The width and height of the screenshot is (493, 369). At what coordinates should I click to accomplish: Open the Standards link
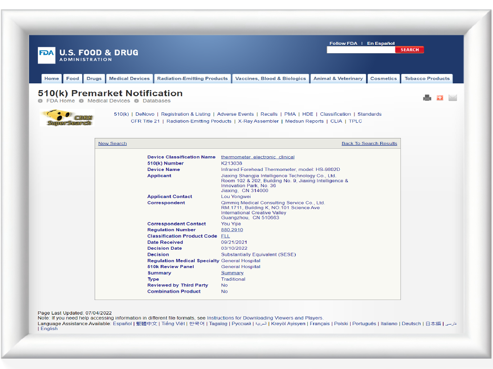click(x=369, y=114)
